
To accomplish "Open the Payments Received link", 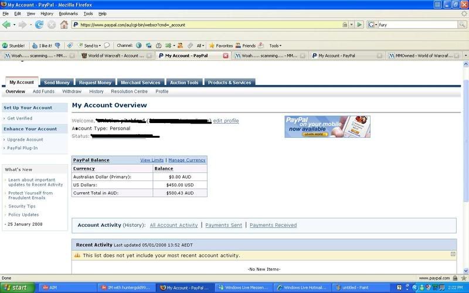I will 273,225.
